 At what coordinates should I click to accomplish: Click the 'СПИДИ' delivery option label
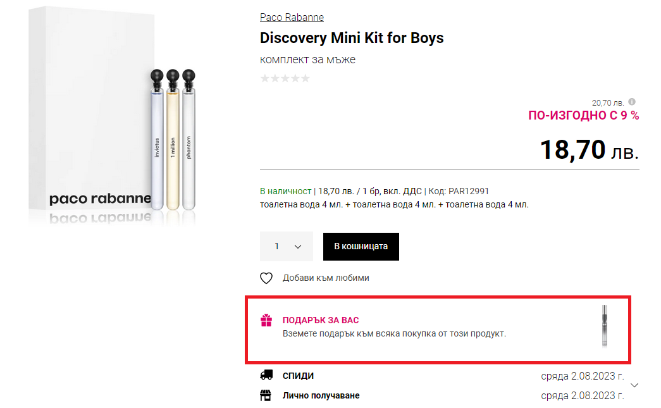pos(298,376)
